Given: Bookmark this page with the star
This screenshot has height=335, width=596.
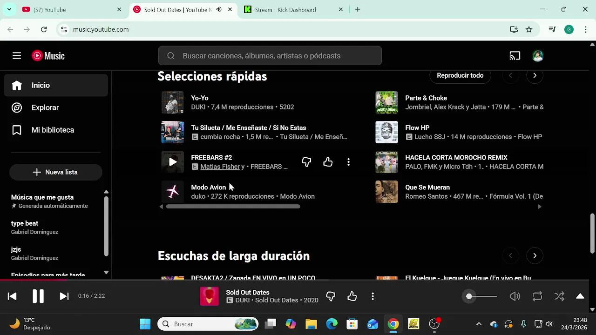Looking at the screenshot, I should (529, 29).
